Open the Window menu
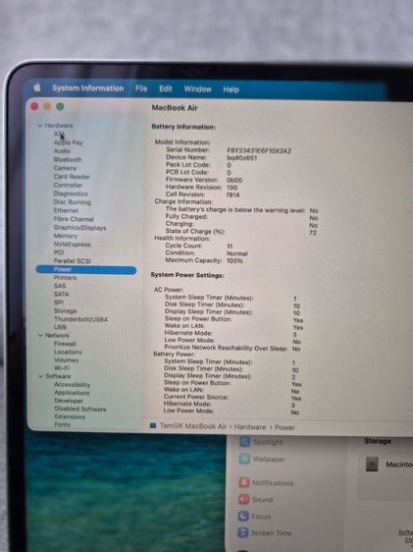413x552 pixels. click(x=197, y=89)
